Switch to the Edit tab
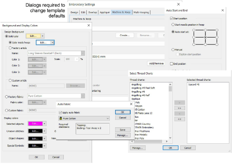 (83, 12)
